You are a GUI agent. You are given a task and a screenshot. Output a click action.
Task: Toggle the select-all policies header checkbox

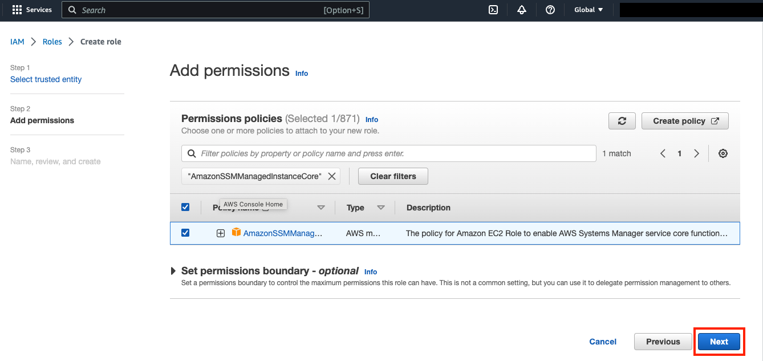click(x=185, y=207)
